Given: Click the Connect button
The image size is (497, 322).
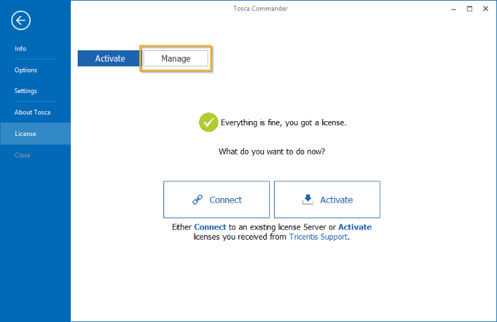Looking at the screenshot, I should click(216, 199).
